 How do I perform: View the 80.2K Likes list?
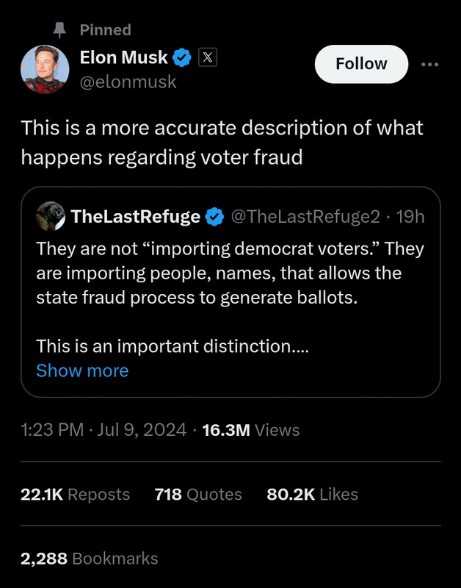(x=312, y=495)
